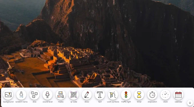Screen dimensions: 194x107
Task: Click the 'background' label
Action: (x=8, y=102)
